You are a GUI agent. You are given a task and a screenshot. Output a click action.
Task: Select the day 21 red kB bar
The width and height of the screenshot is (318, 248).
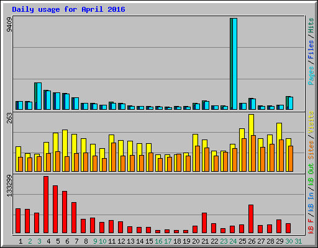(x=204, y=223)
